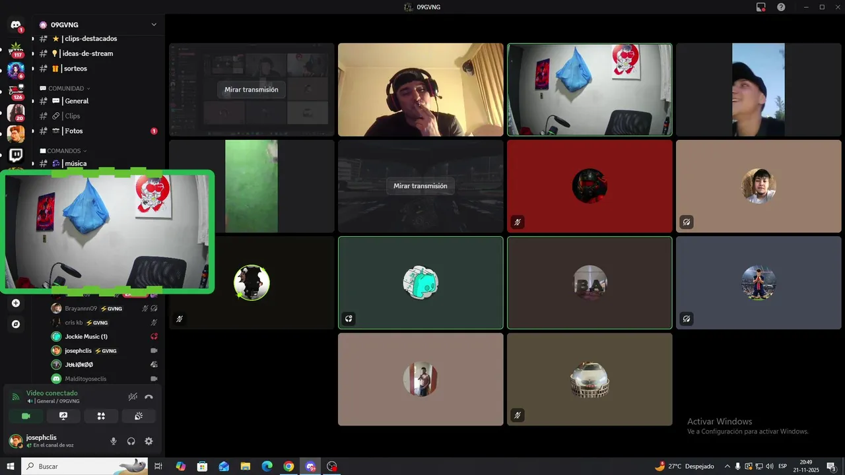Click the Buscar taskbar search box

pos(84,466)
